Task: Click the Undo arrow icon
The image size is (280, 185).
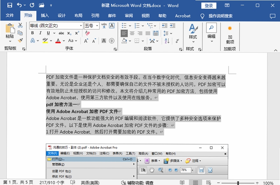Action: [19, 5]
